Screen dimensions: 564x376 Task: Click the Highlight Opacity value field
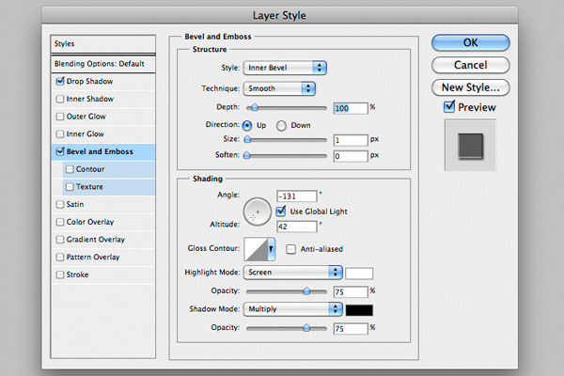pyautogui.click(x=351, y=292)
